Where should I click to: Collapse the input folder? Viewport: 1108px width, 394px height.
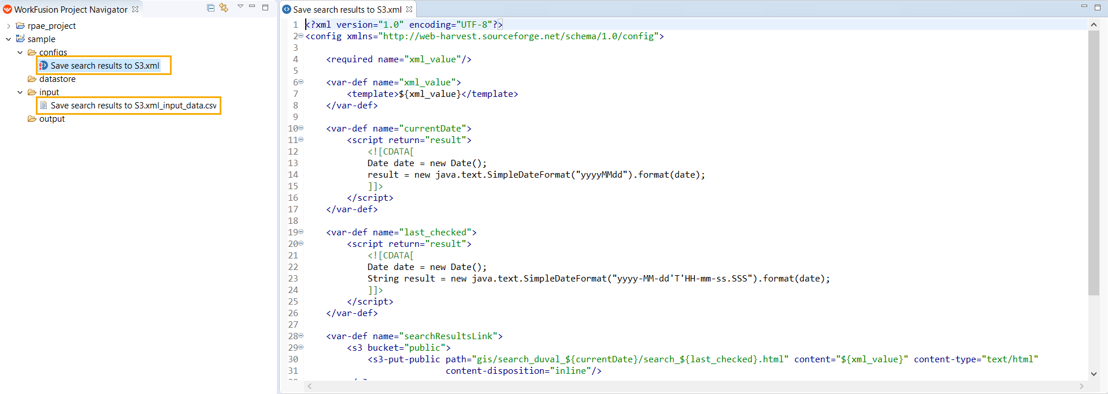[x=20, y=92]
